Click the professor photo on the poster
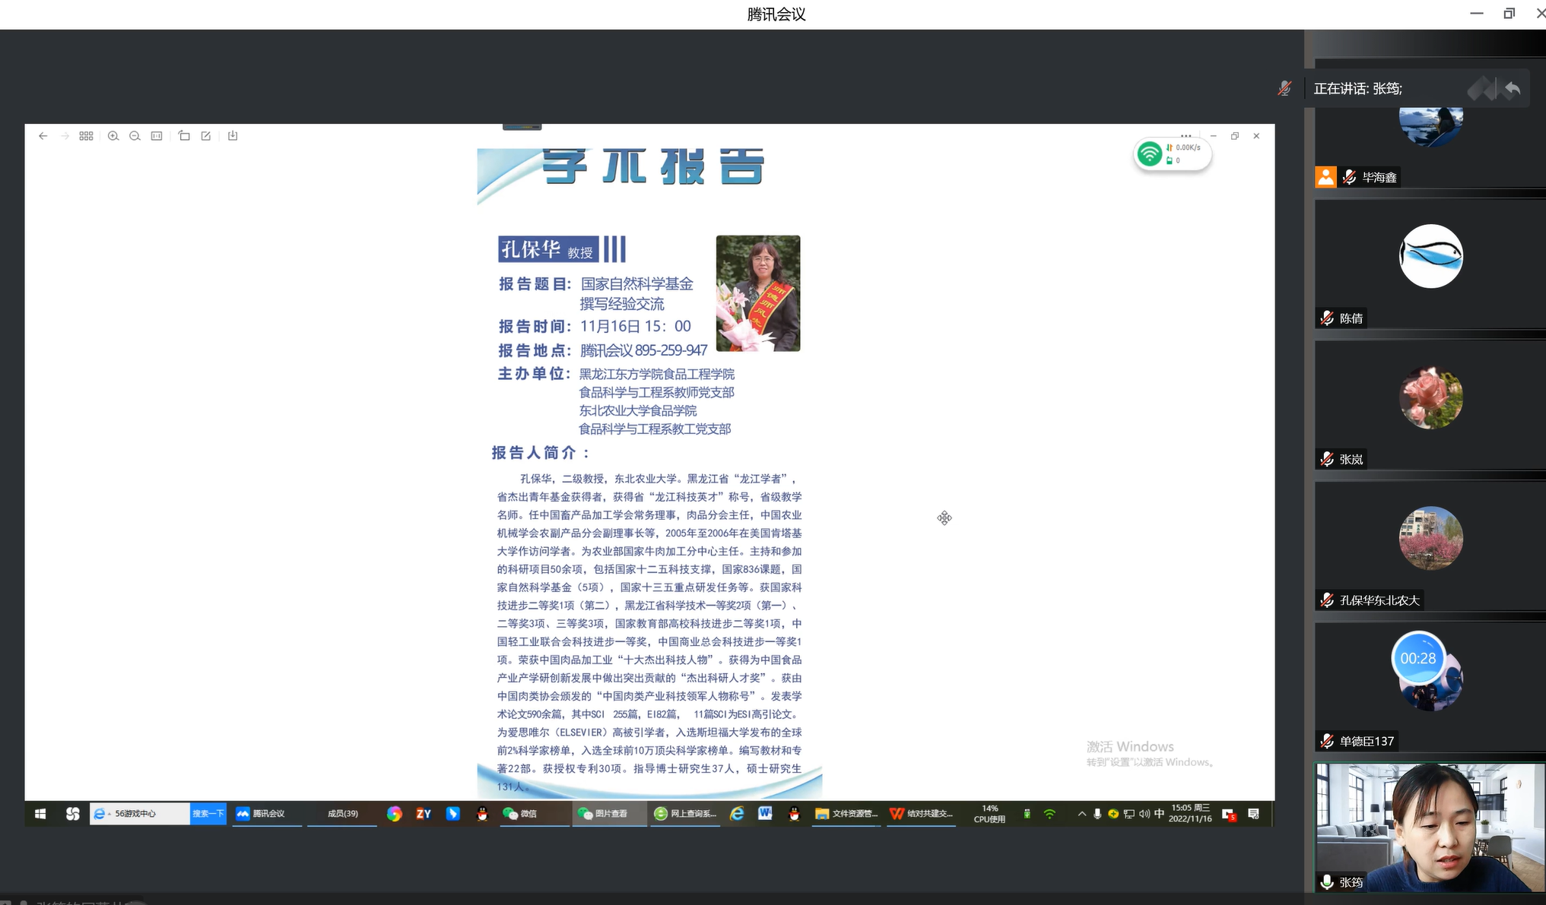1546x905 pixels. 758,293
